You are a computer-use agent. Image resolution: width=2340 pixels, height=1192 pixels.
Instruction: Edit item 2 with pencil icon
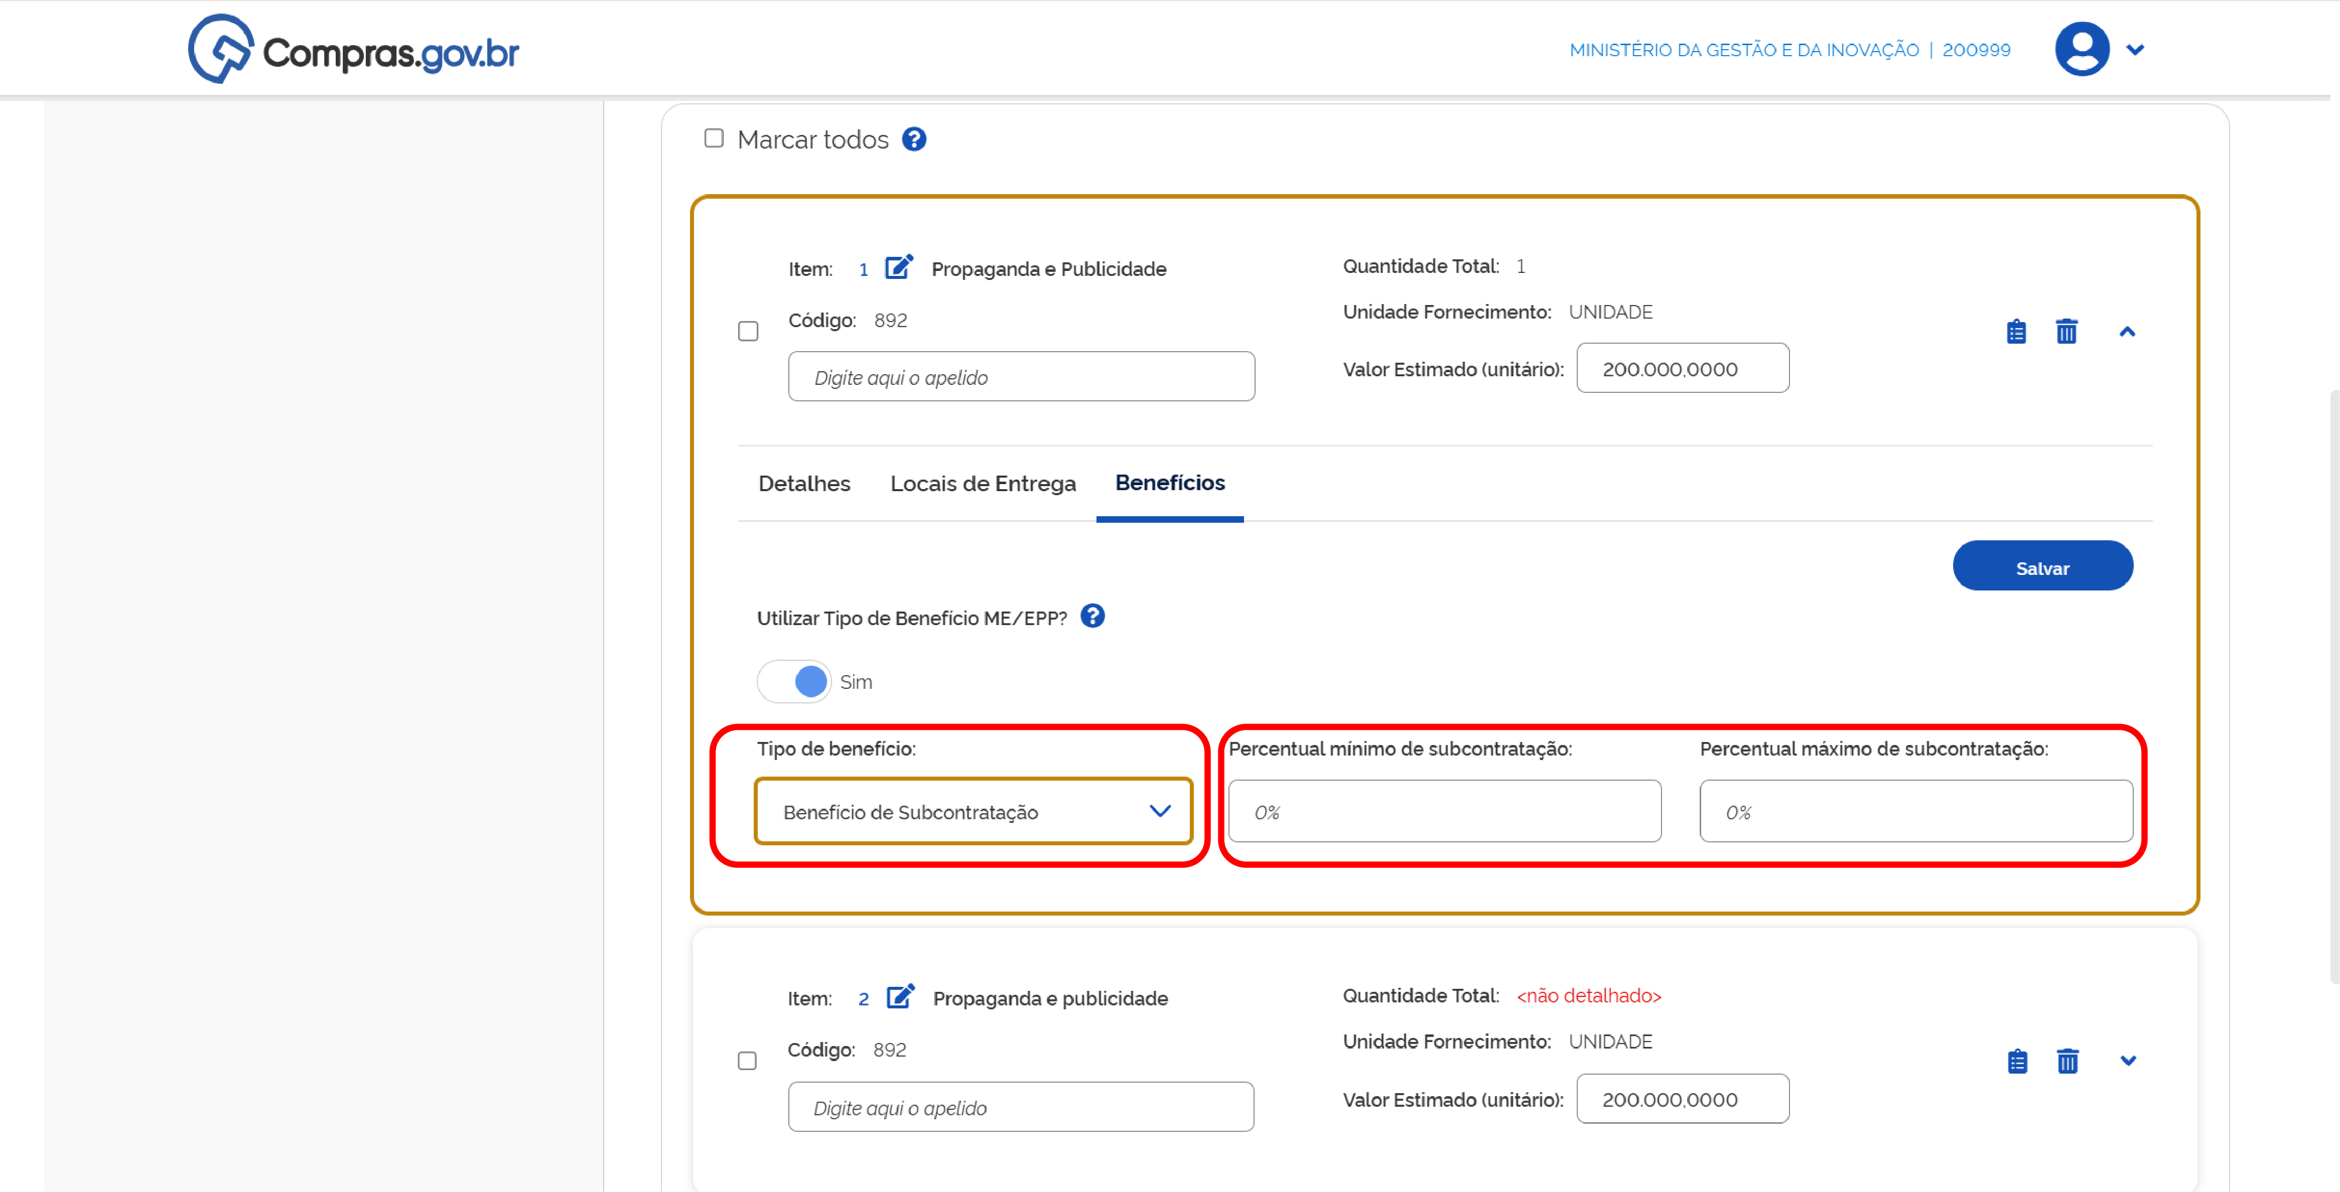(x=900, y=997)
